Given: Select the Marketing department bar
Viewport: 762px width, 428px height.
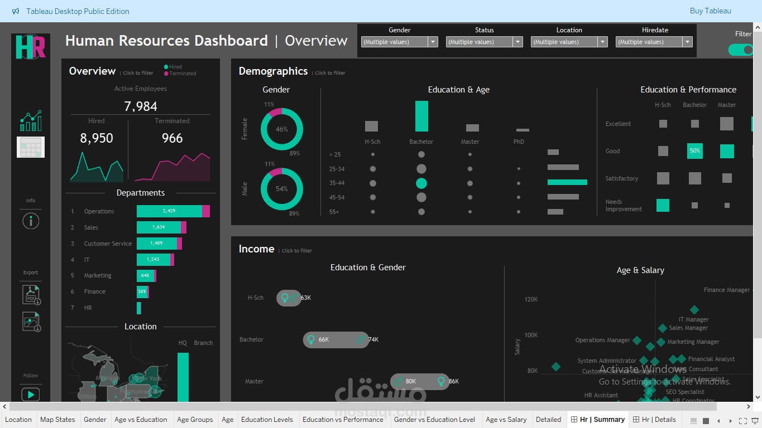Looking at the screenshot, I should 146,275.
